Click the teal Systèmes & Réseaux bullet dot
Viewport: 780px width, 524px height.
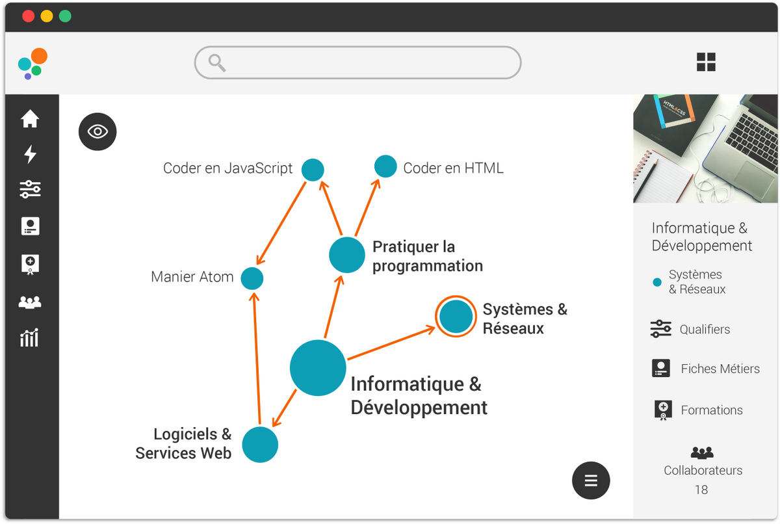[x=657, y=282]
